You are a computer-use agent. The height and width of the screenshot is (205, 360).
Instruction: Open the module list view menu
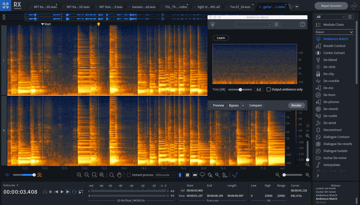pos(350,17)
